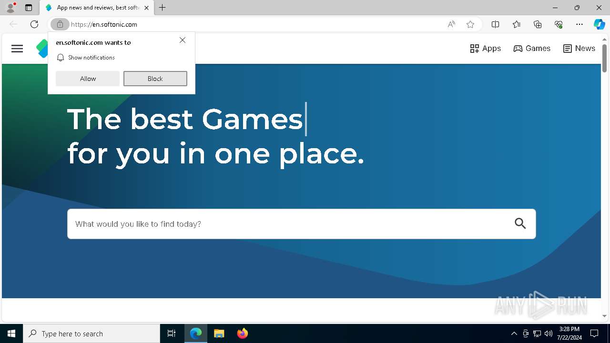610x343 pixels.
Task: Open the Copilot sidebar icon
Action: [599, 24]
